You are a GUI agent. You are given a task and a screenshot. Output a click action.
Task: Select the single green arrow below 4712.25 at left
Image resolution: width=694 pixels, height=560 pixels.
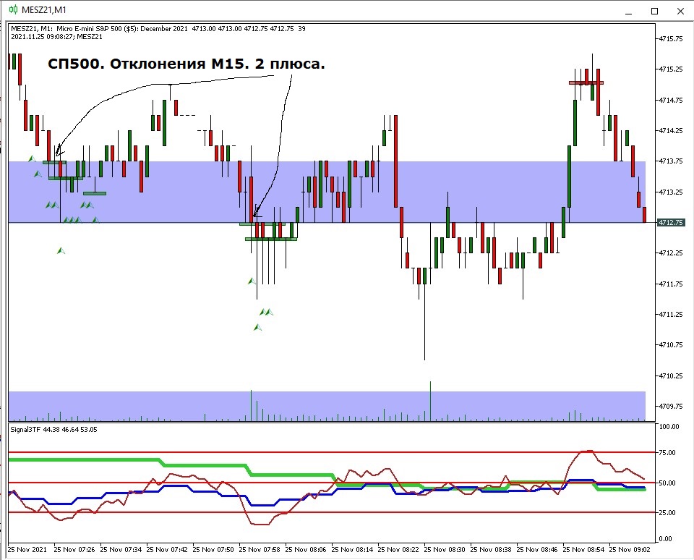click(61, 251)
